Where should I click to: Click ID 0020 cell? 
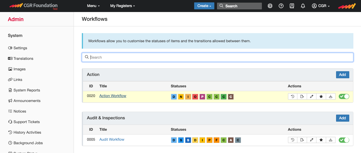(91, 96)
